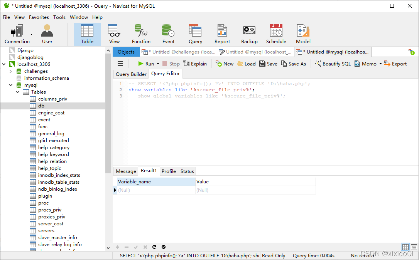Open the Backup icon
This screenshot has height=260, width=419.
click(249, 34)
